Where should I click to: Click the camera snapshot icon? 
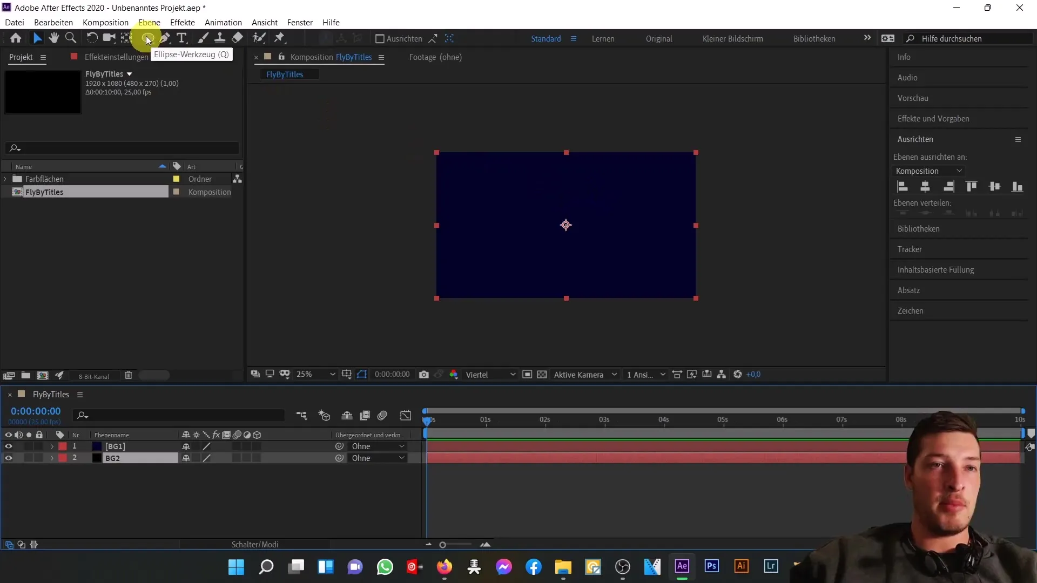(424, 374)
